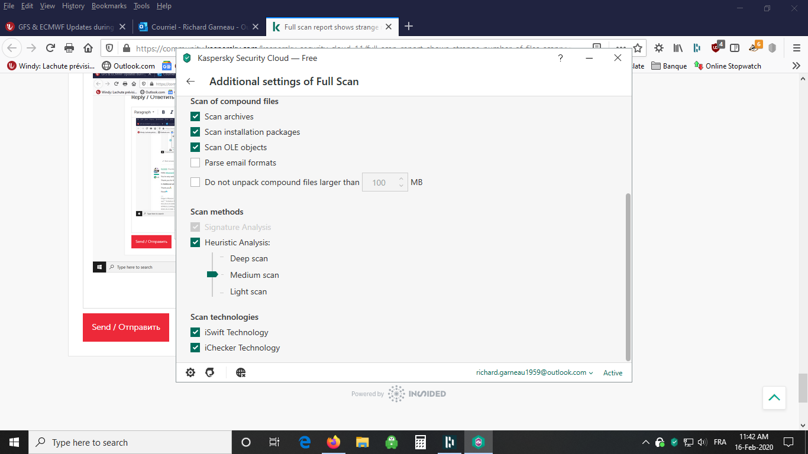Open account dropdown richard.garneau1959@outlook.com
Viewport: 808px width, 454px height.
click(534, 372)
